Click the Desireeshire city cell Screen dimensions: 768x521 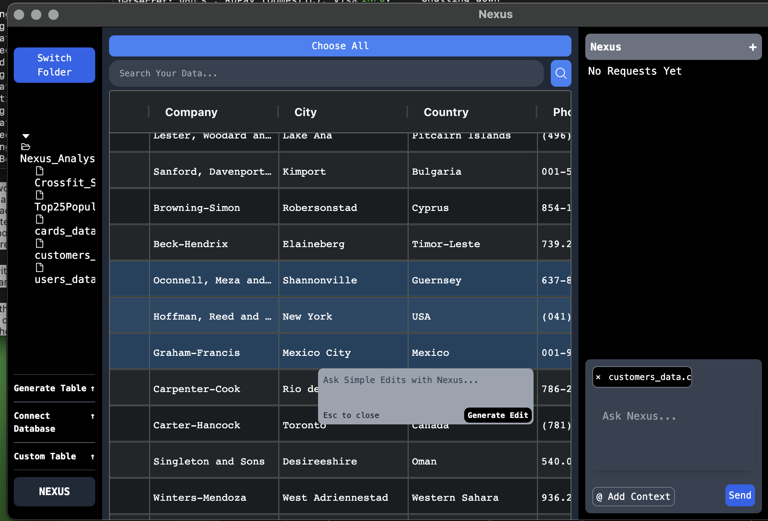343,461
